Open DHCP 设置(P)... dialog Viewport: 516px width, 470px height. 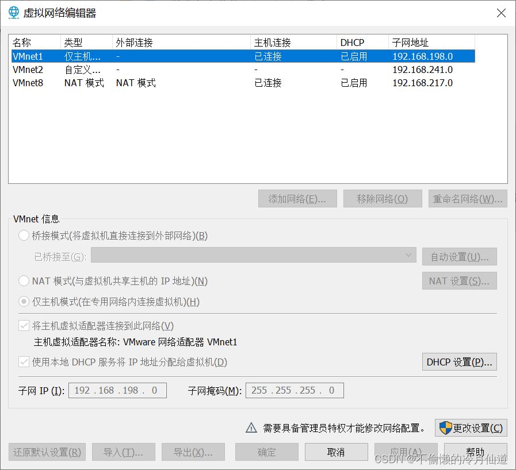click(x=460, y=362)
